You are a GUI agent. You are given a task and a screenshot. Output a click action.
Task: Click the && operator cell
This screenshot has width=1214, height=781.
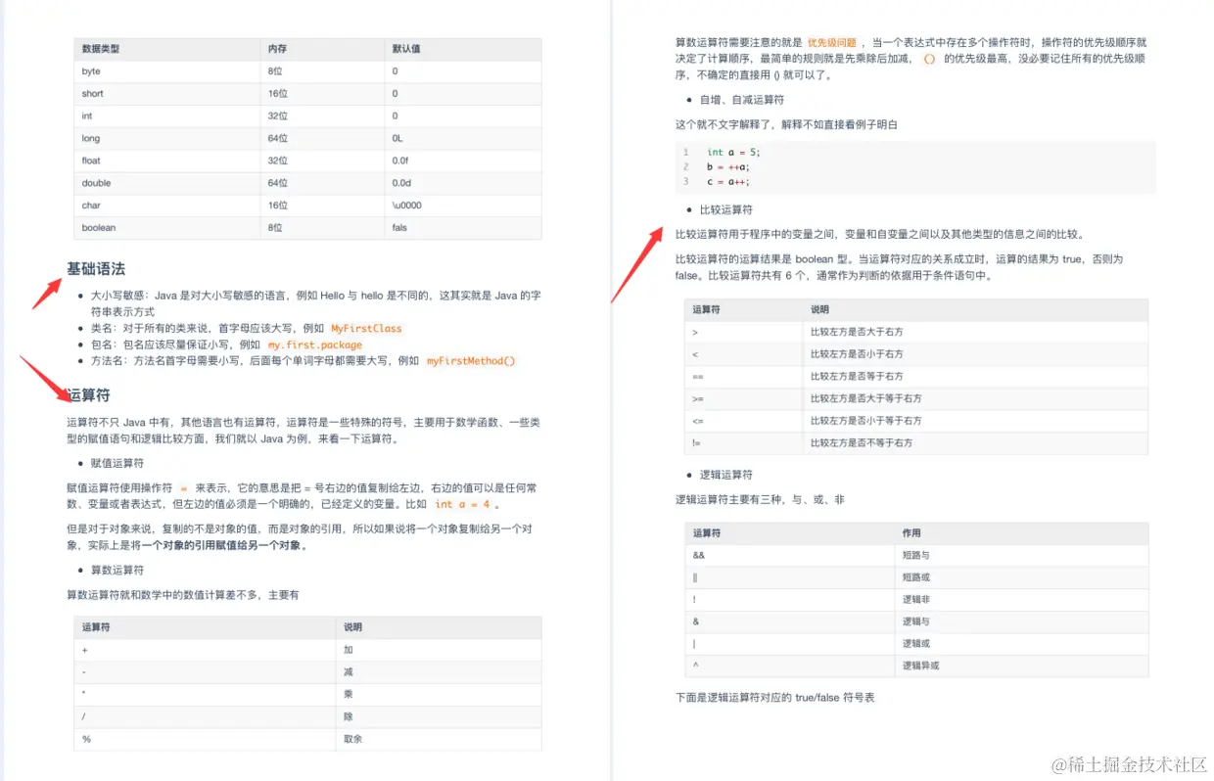790,555
